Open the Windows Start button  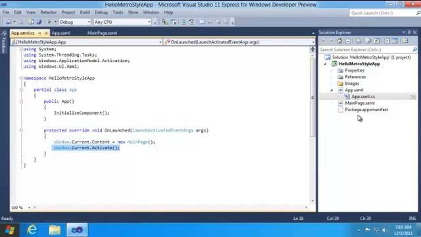pyautogui.click(x=10, y=230)
